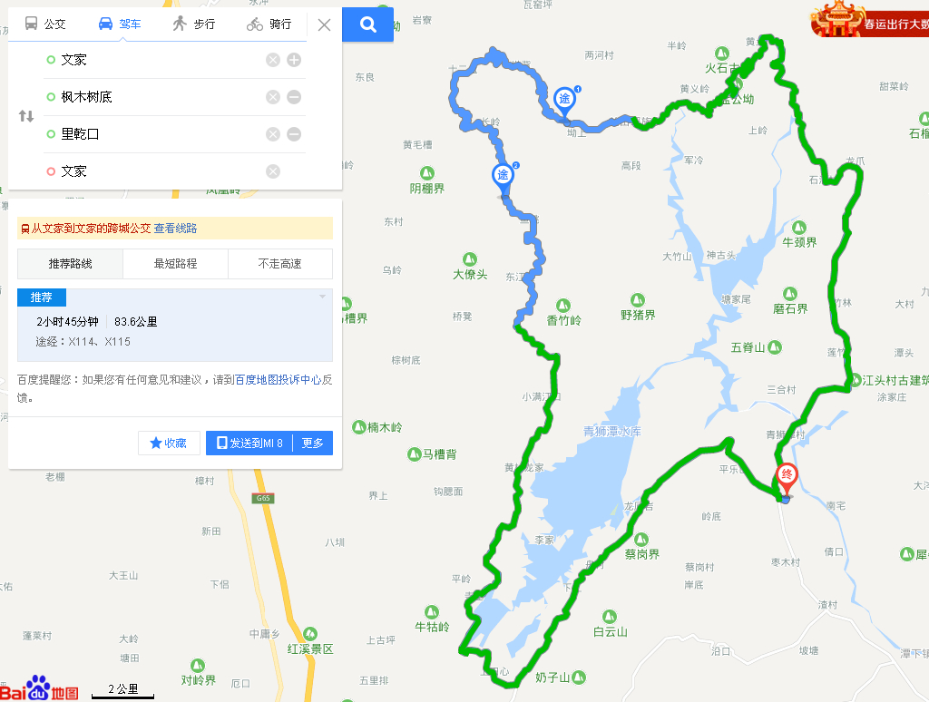Swap start and end points arrows icon
The width and height of the screenshot is (929, 702).
coord(26,116)
